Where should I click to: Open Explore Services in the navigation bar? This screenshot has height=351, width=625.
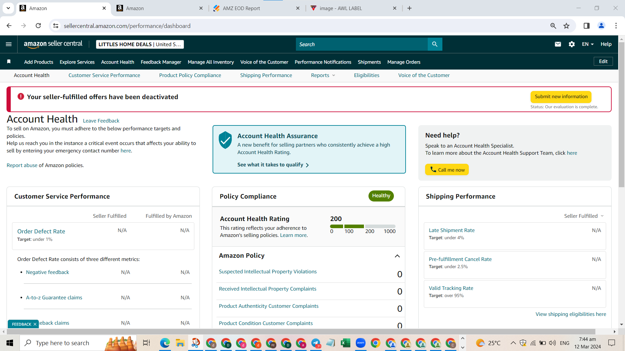[77, 62]
